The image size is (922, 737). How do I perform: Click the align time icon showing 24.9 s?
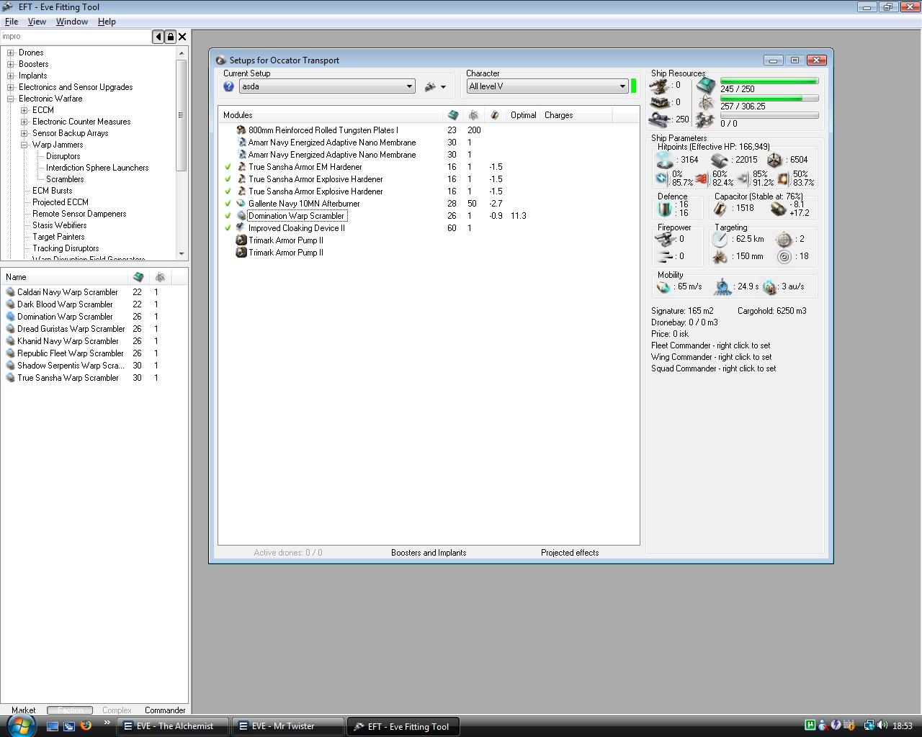click(x=722, y=287)
